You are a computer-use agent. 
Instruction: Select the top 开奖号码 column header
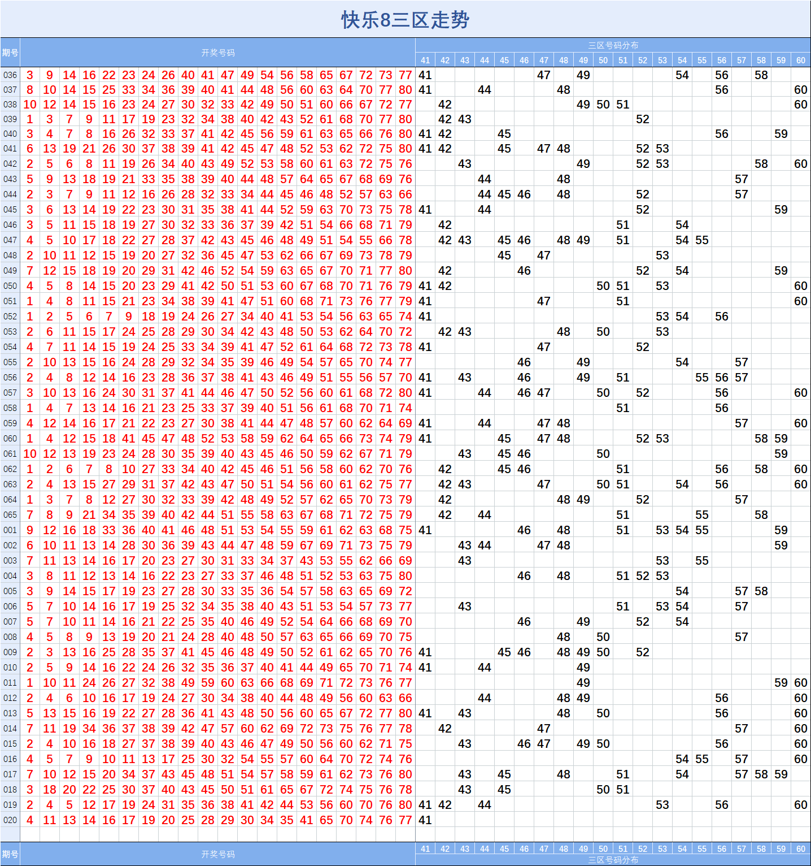pyautogui.click(x=218, y=53)
